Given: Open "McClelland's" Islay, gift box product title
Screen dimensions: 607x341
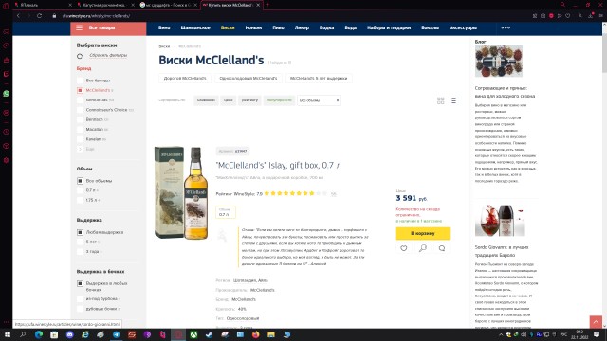Looking at the screenshot, I should coord(278,166).
